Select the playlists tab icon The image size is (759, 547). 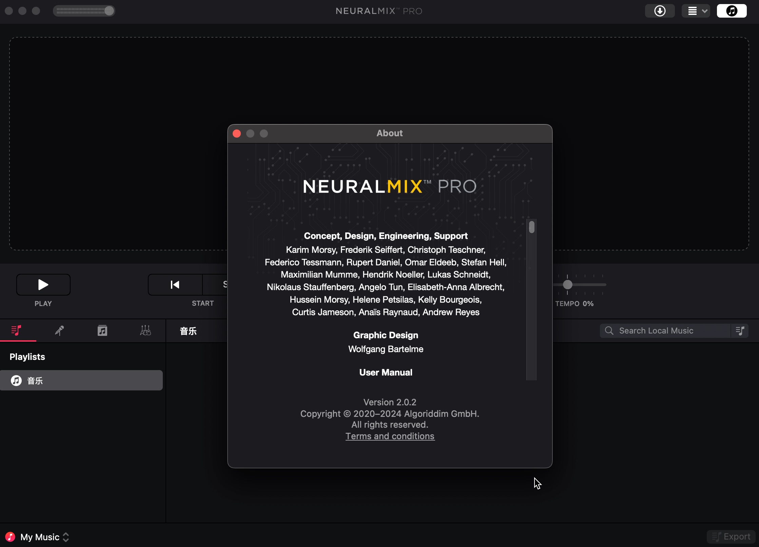tap(16, 330)
